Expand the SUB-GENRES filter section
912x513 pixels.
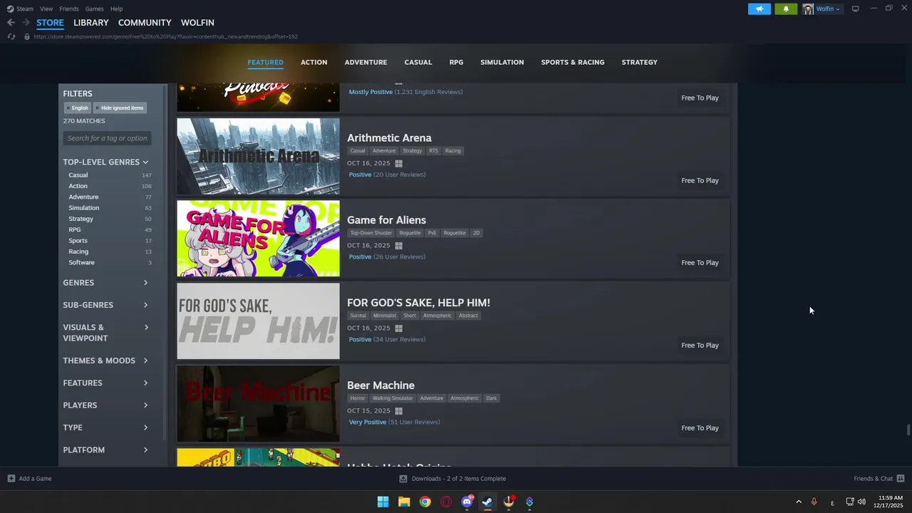tap(105, 305)
